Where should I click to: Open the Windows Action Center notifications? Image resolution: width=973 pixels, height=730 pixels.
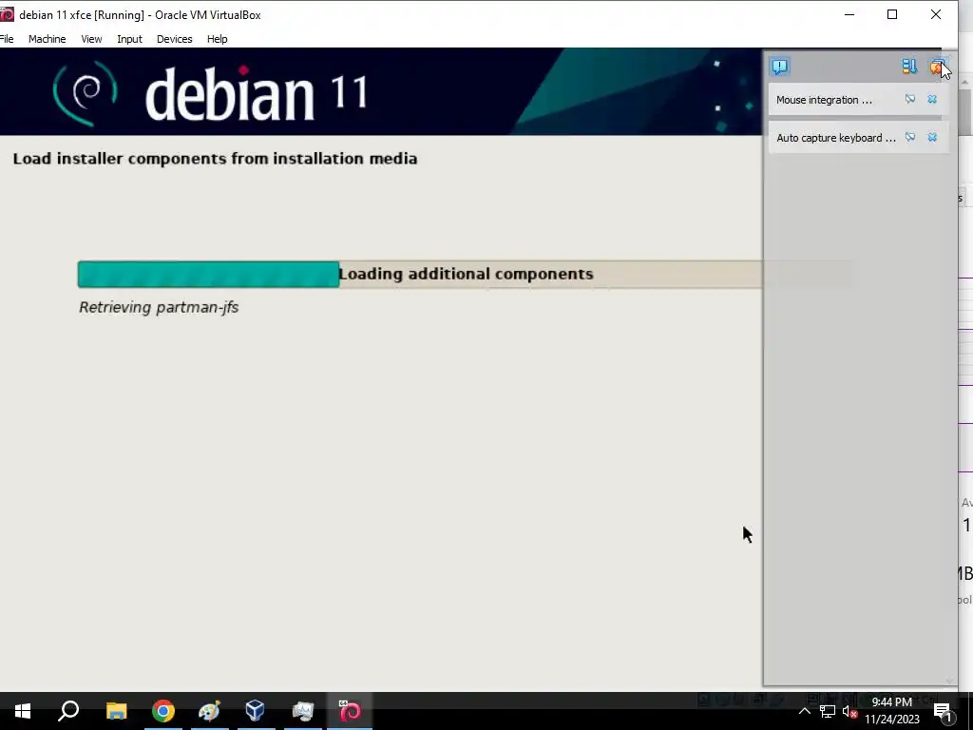pyautogui.click(x=943, y=711)
